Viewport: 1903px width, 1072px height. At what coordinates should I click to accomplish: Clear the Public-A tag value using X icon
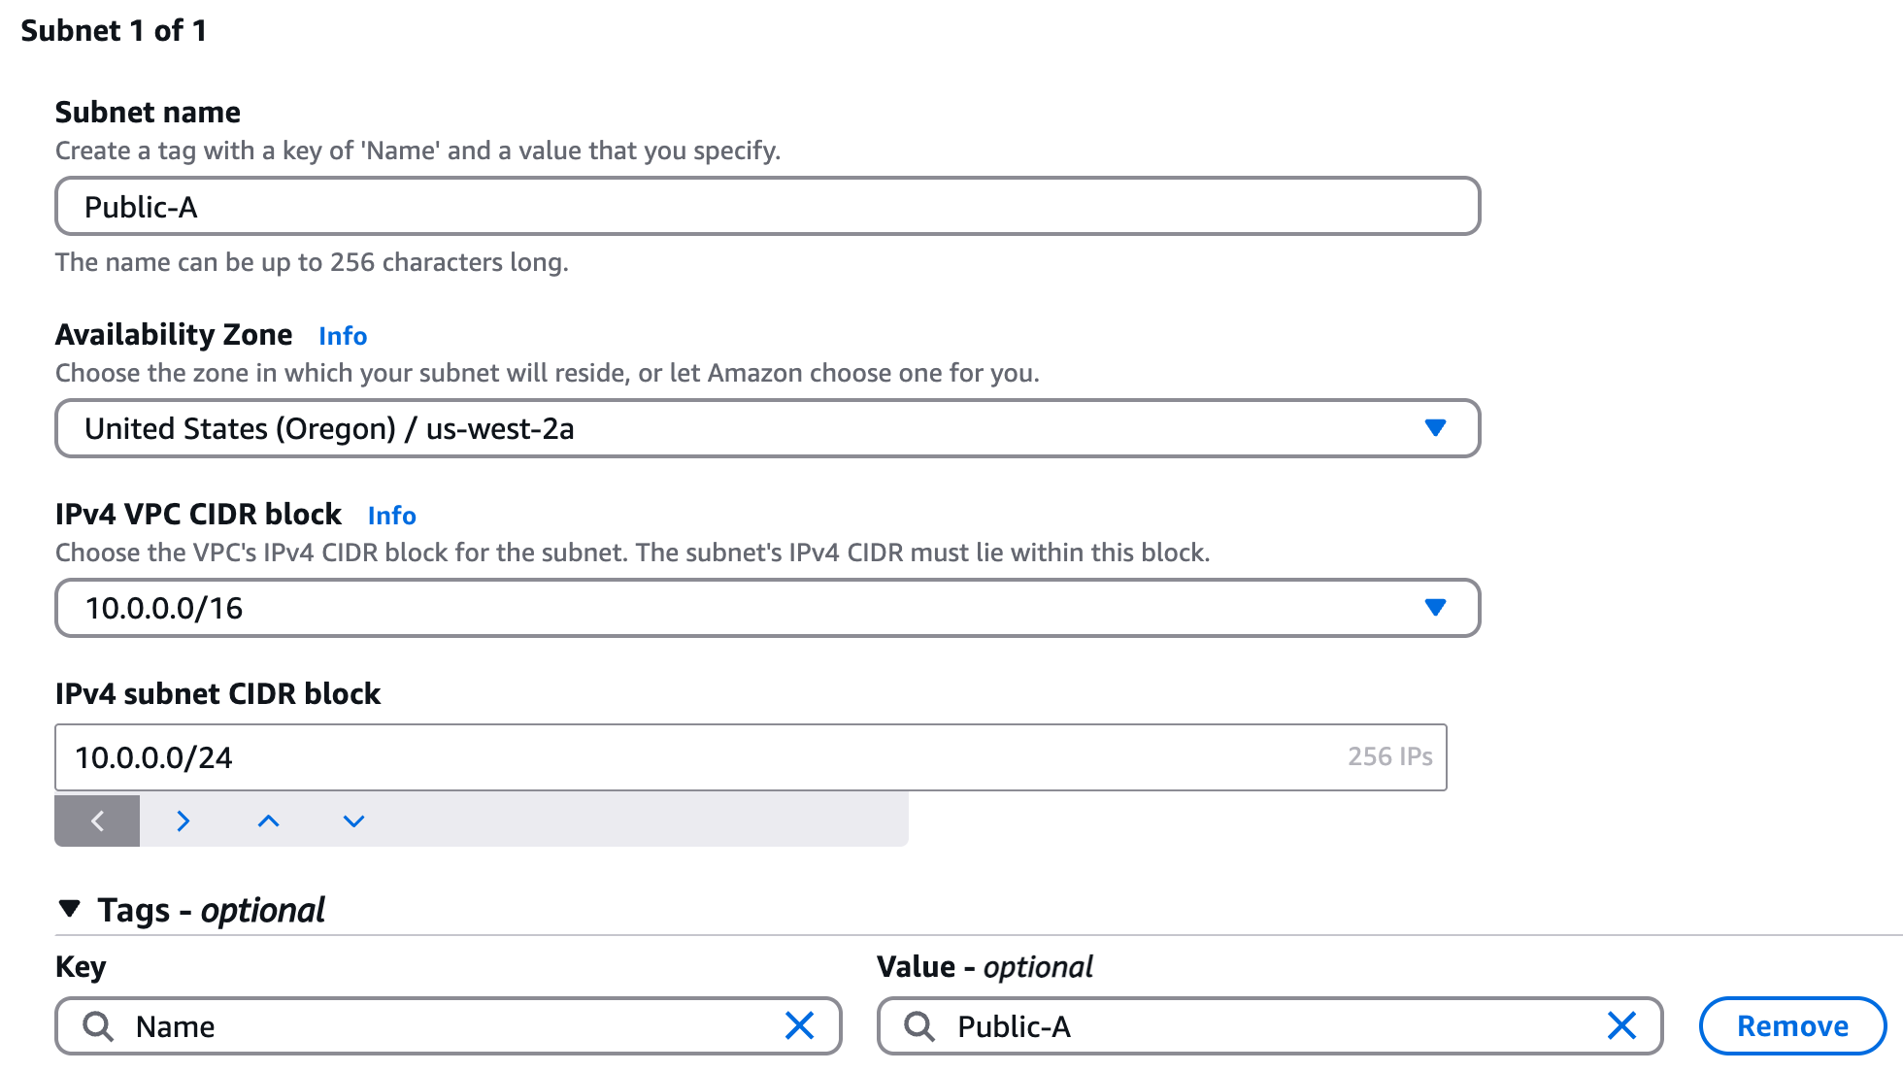tap(1621, 1025)
